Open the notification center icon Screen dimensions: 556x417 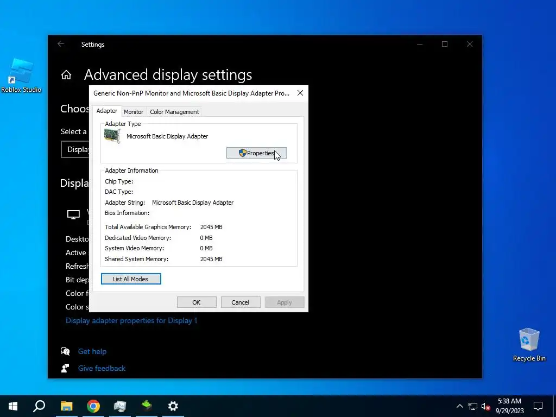pyautogui.click(x=538, y=406)
